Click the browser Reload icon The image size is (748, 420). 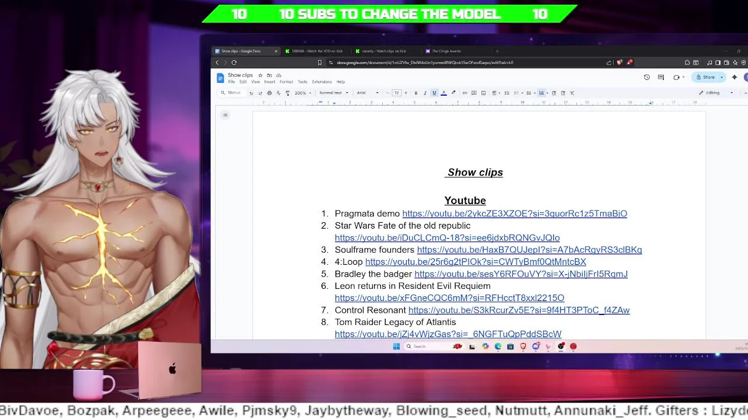coord(234,62)
